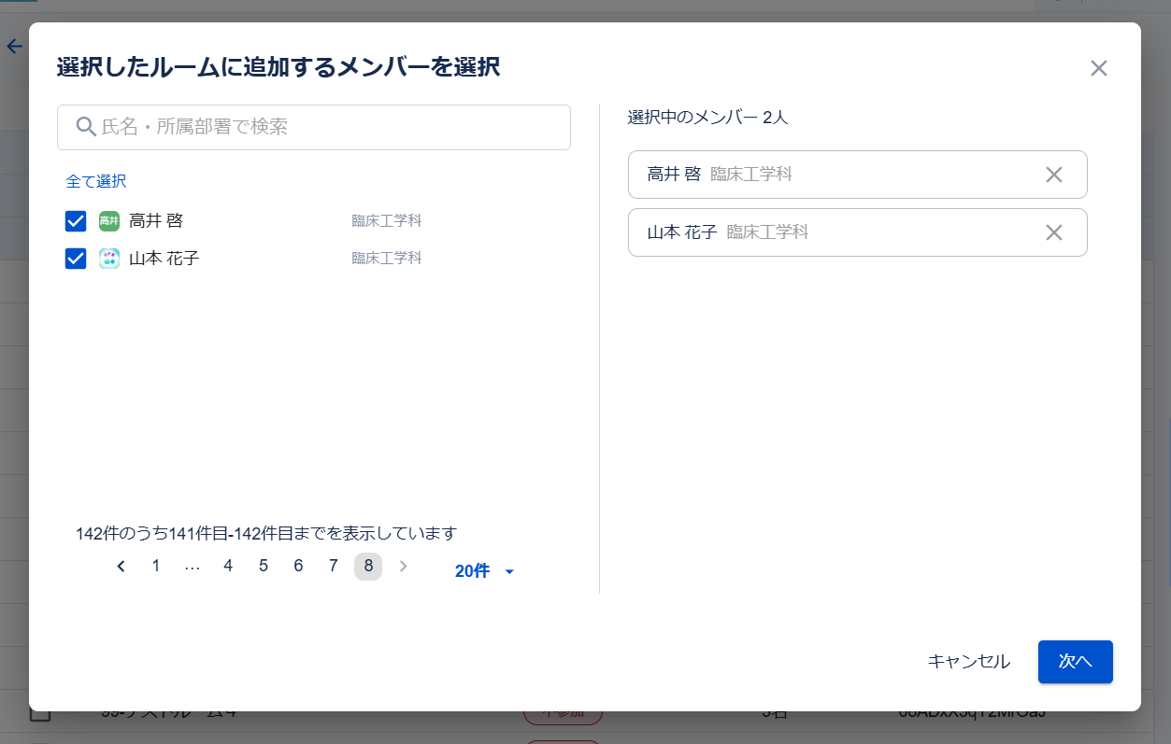Open the 20件 per-page dropdown
Image resolution: width=1171 pixels, height=744 pixels.
[481, 570]
